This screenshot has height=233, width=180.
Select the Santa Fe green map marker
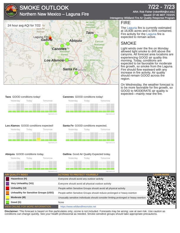[x=76, y=73]
